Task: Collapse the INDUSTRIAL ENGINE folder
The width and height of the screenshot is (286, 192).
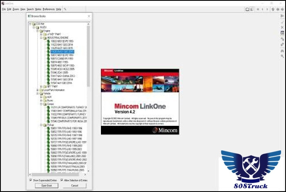Action: [x=41, y=38]
